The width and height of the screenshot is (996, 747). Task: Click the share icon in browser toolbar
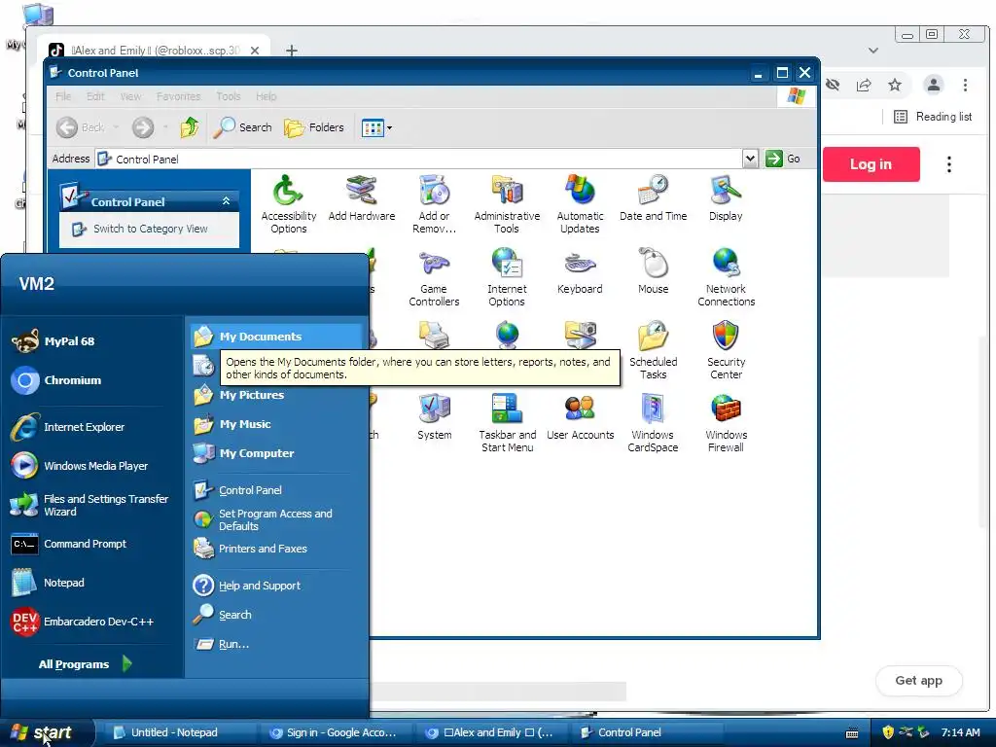point(864,85)
